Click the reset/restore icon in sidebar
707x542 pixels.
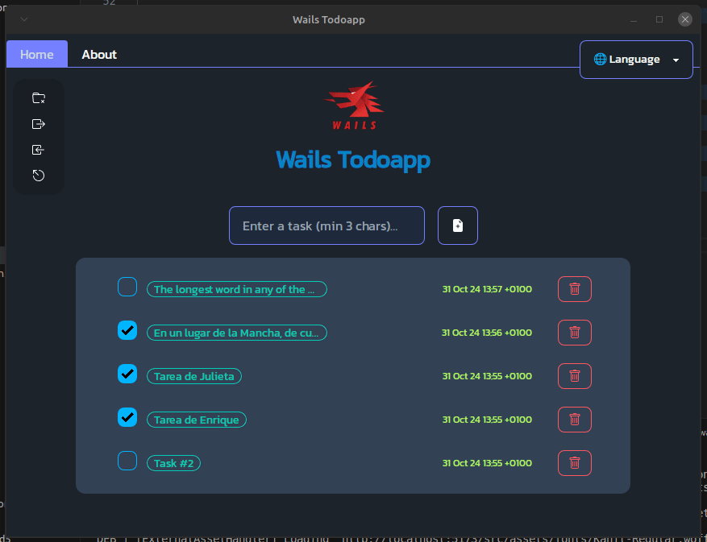tap(39, 176)
